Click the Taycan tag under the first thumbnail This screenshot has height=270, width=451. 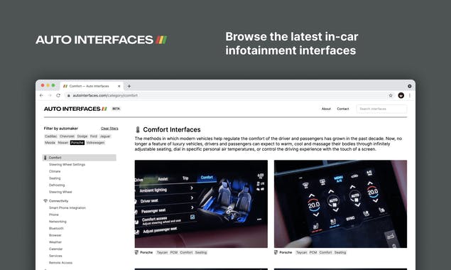(x=162, y=252)
